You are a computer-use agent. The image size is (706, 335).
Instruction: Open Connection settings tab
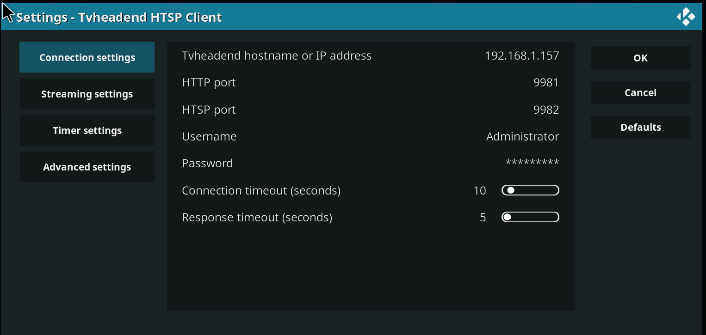click(87, 57)
